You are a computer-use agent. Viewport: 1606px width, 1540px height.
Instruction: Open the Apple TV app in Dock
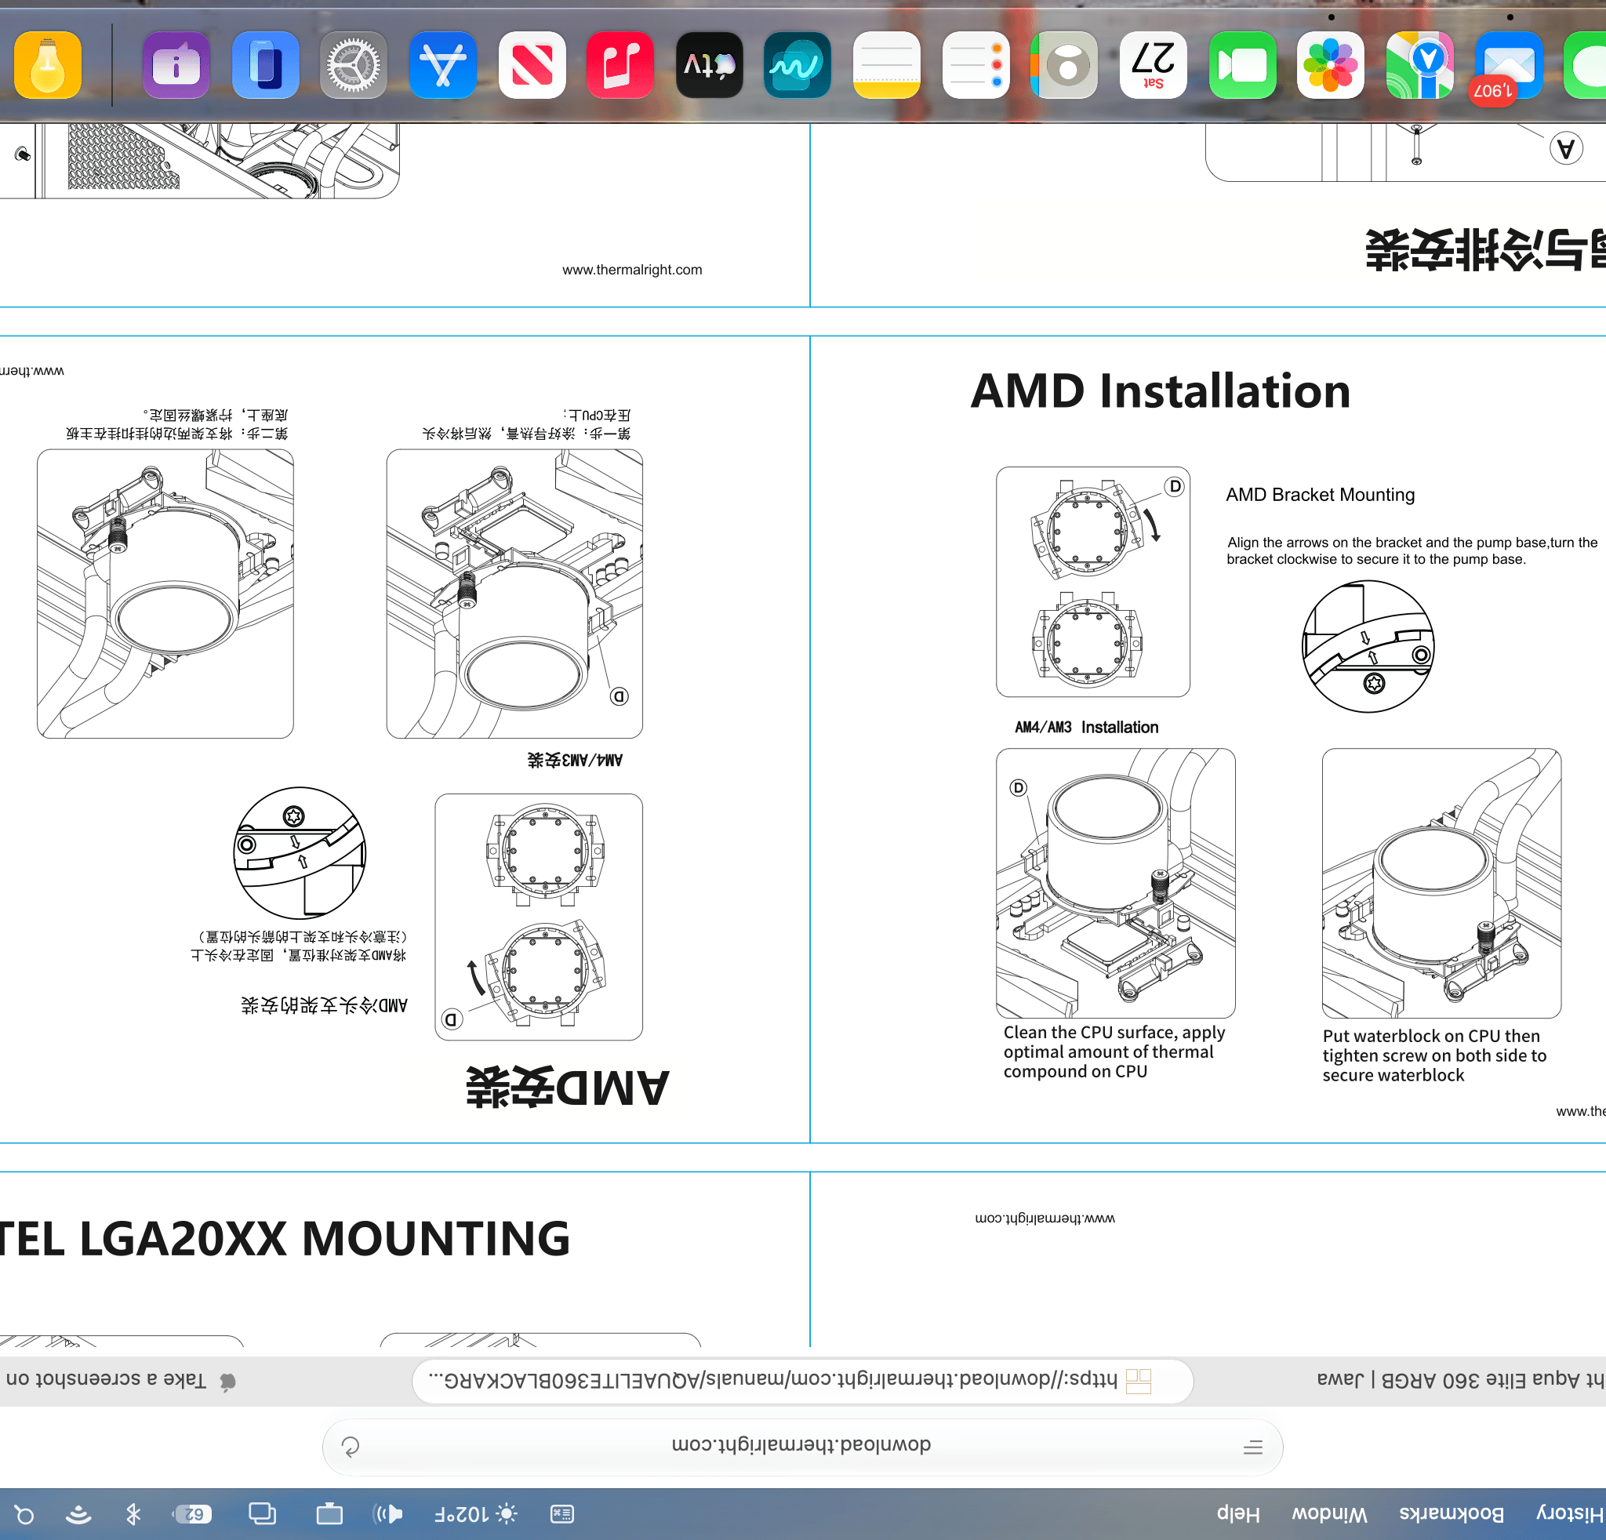[x=710, y=66]
